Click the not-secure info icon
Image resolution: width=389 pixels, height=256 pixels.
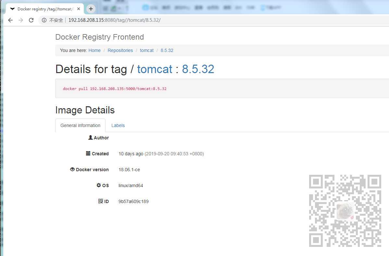44,20
